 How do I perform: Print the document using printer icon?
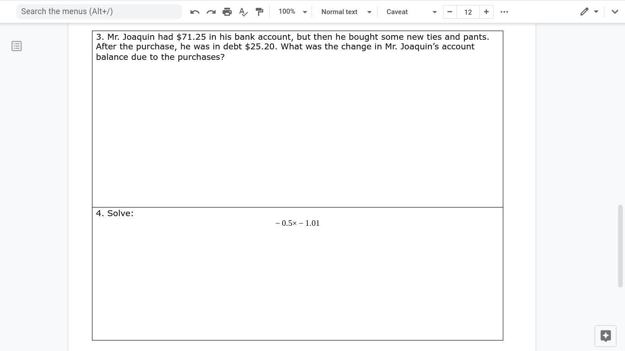227,12
